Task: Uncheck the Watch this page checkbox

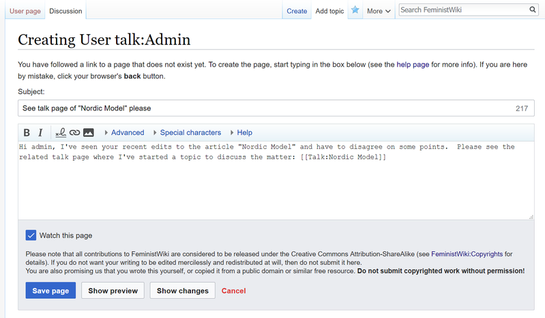Action: pyautogui.click(x=31, y=236)
